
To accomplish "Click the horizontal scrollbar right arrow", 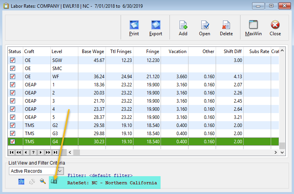I will pos(276,153).
